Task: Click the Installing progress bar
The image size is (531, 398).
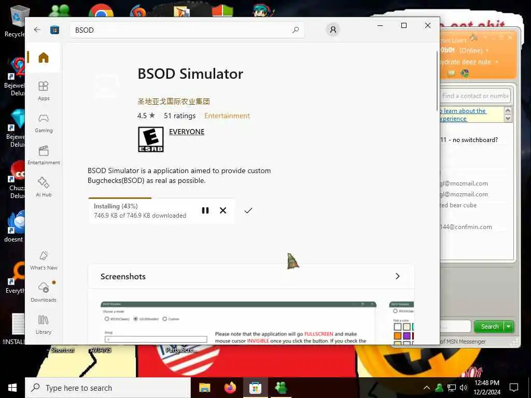Action: (x=161, y=198)
